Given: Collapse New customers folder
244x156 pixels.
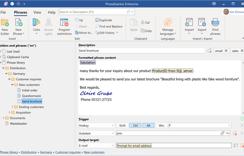Looking at the screenshot, I should tap(12, 85).
